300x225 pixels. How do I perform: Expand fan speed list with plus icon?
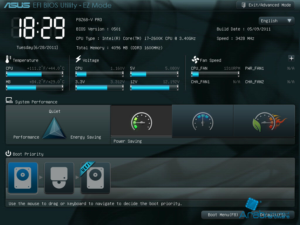291,58
